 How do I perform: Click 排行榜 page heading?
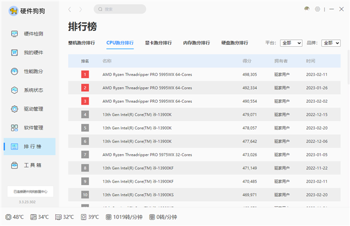click(x=82, y=27)
